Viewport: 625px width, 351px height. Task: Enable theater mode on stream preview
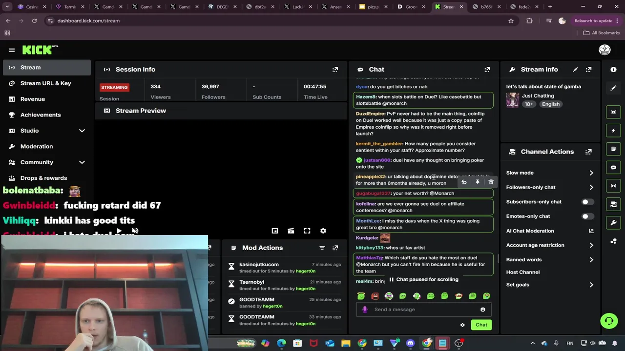point(291,231)
